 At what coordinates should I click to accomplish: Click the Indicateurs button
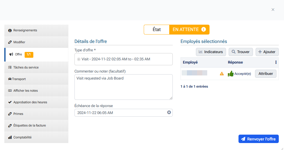pyautogui.click(x=211, y=52)
